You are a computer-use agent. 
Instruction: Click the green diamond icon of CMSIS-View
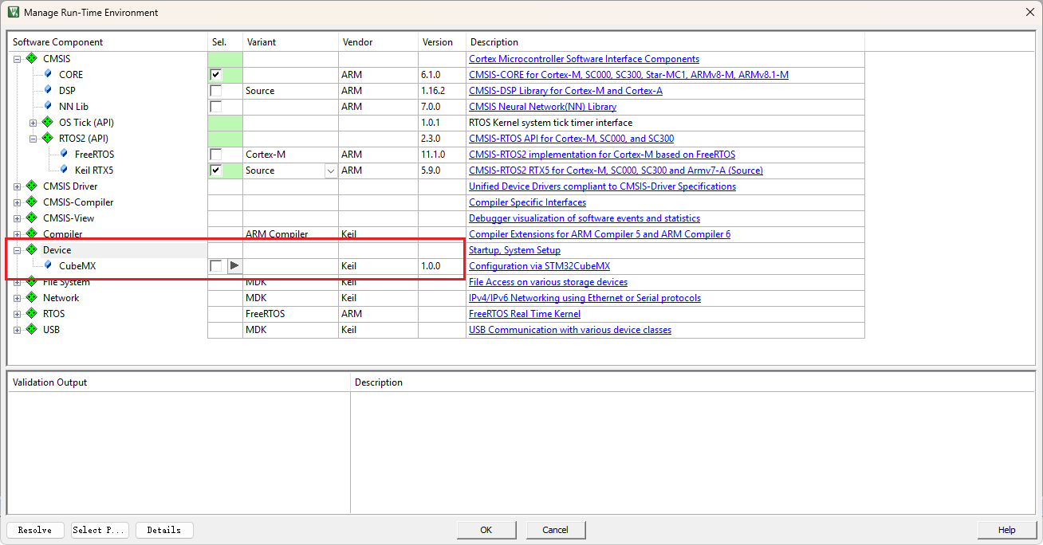(31, 218)
